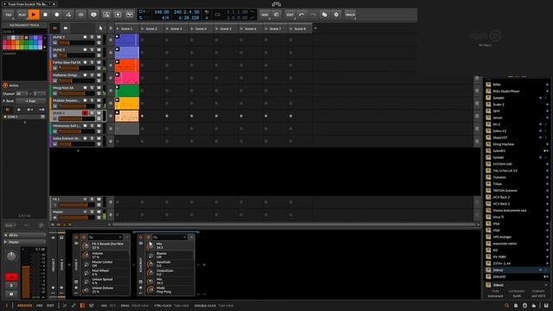Click the OutputGain knob in the delay device
This screenshot has width=553, height=311.
coord(150,273)
